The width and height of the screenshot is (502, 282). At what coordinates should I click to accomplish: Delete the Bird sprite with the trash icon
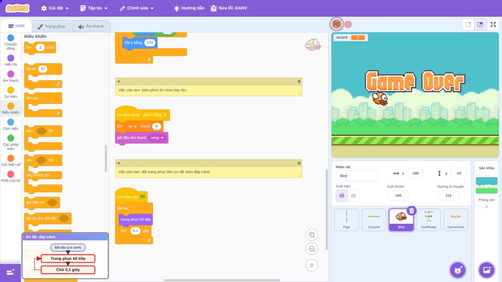[411, 211]
